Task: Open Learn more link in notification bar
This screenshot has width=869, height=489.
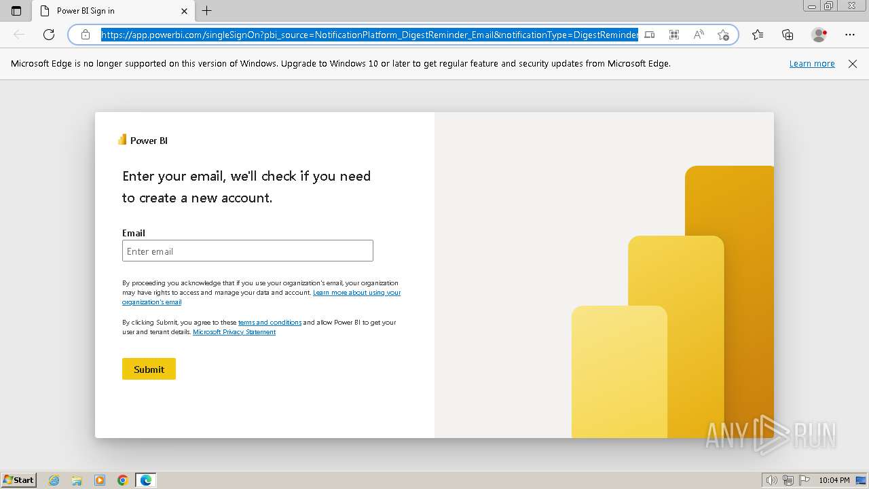Action: [812, 64]
